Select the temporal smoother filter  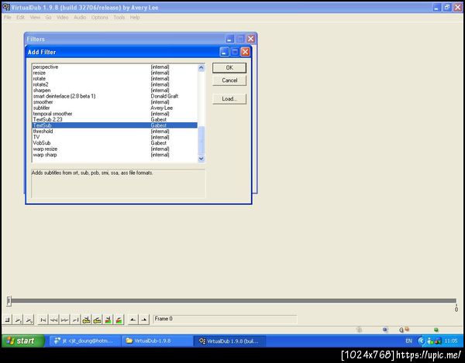click(x=115, y=114)
